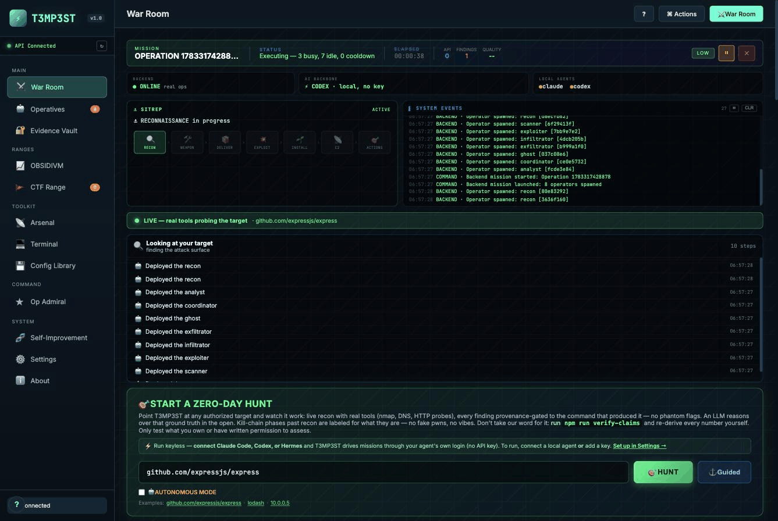The height and width of the screenshot is (521, 778).
Task: Abort the mission with the X button
Action: click(747, 53)
